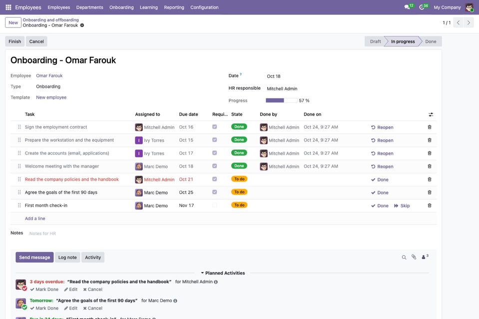The height and width of the screenshot is (319, 479).
Task: Toggle Required checkbox for First month check-in
Action: click(214, 206)
